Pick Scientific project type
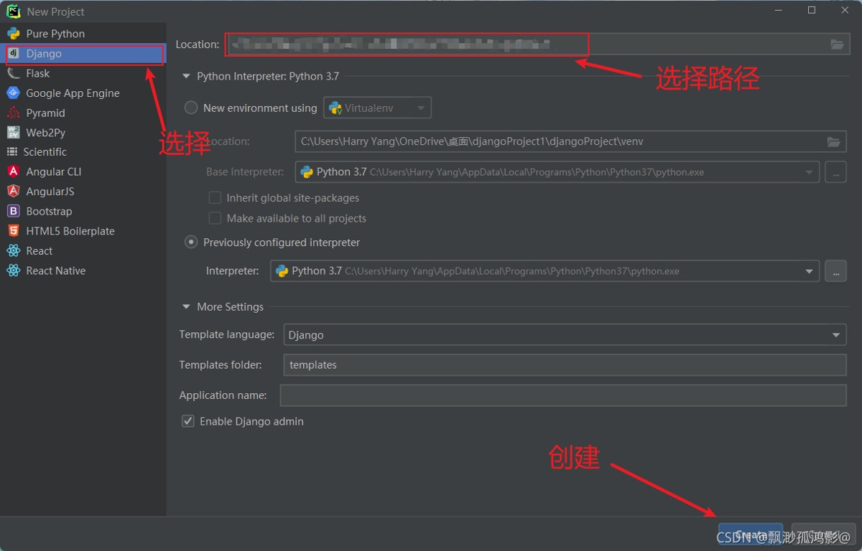The image size is (862, 551). click(x=83, y=152)
